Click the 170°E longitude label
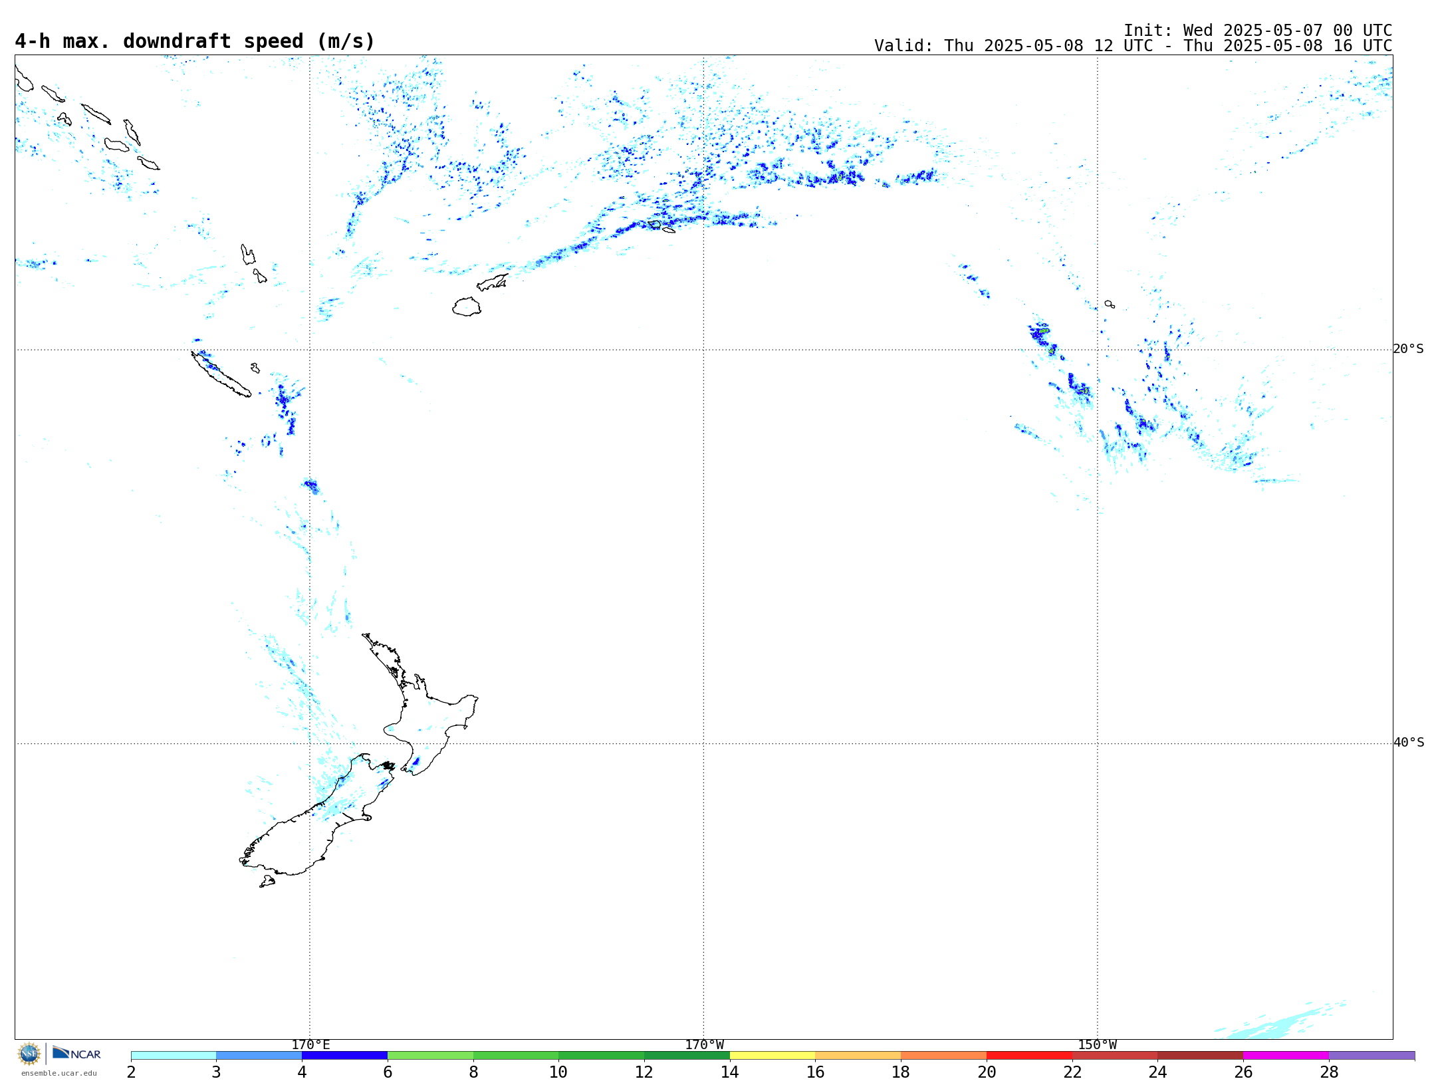1436x1081 pixels. [310, 1045]
